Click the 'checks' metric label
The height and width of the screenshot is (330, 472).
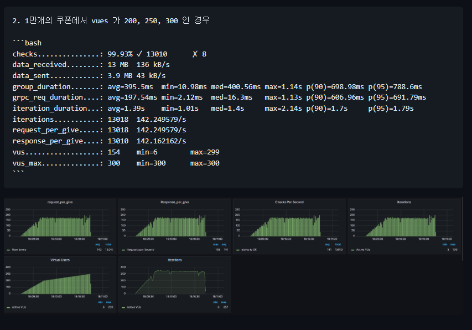click(x=25, y=54)
